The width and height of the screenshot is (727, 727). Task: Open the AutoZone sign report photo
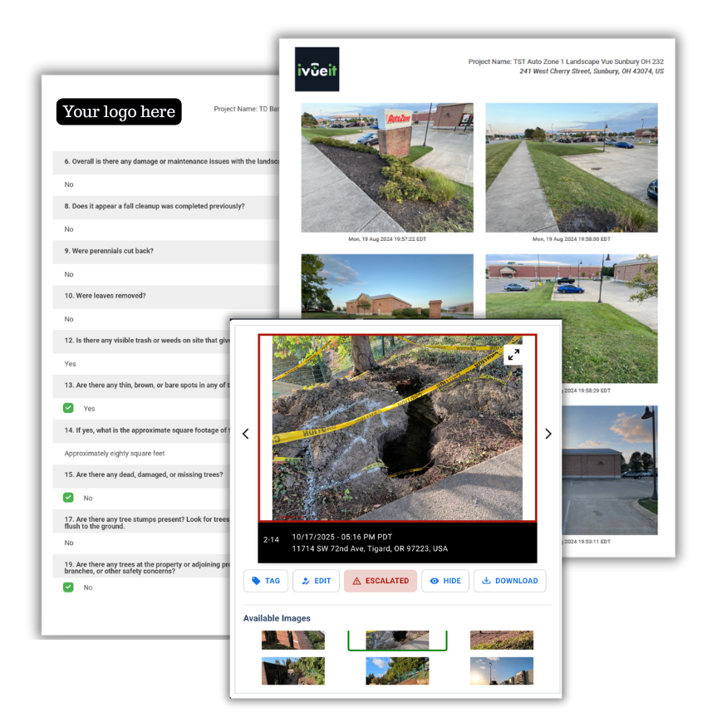click(x=387, y=168)
